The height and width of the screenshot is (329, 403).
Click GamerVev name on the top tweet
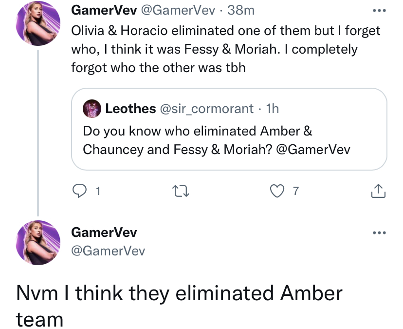click(x=104, y=11)
